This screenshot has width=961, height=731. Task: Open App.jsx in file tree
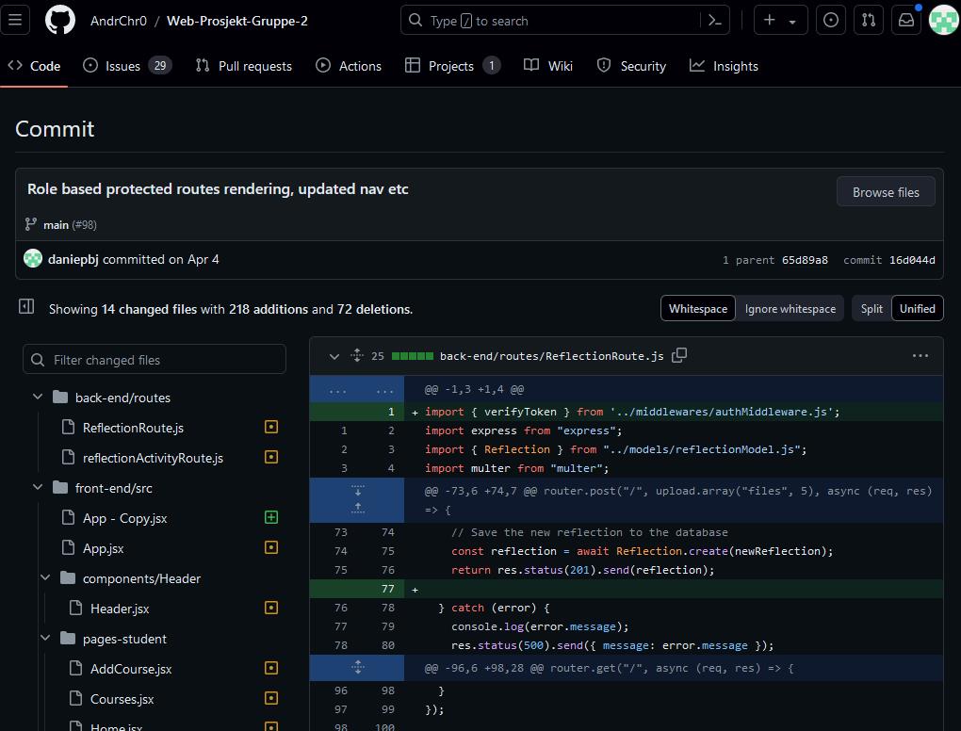pyautogui.click(x=103, y=548)
